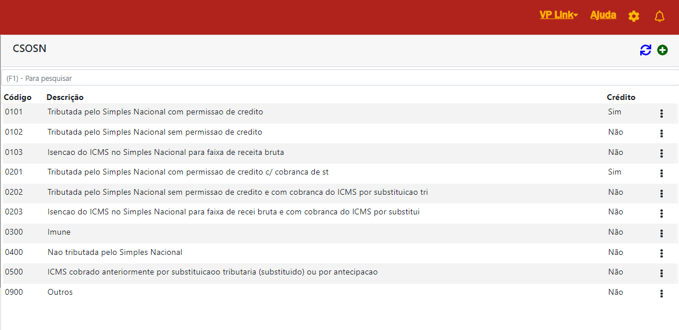This screenshot has width=679, height=330.
Task: Open the settings gear icon
Action: pyautogui.click(x=634, y=16)
